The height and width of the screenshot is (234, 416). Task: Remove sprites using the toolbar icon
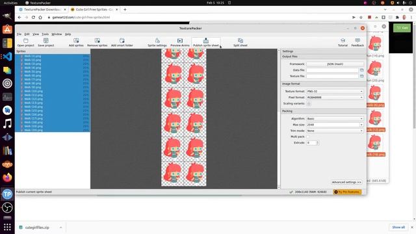coord(97,42)
